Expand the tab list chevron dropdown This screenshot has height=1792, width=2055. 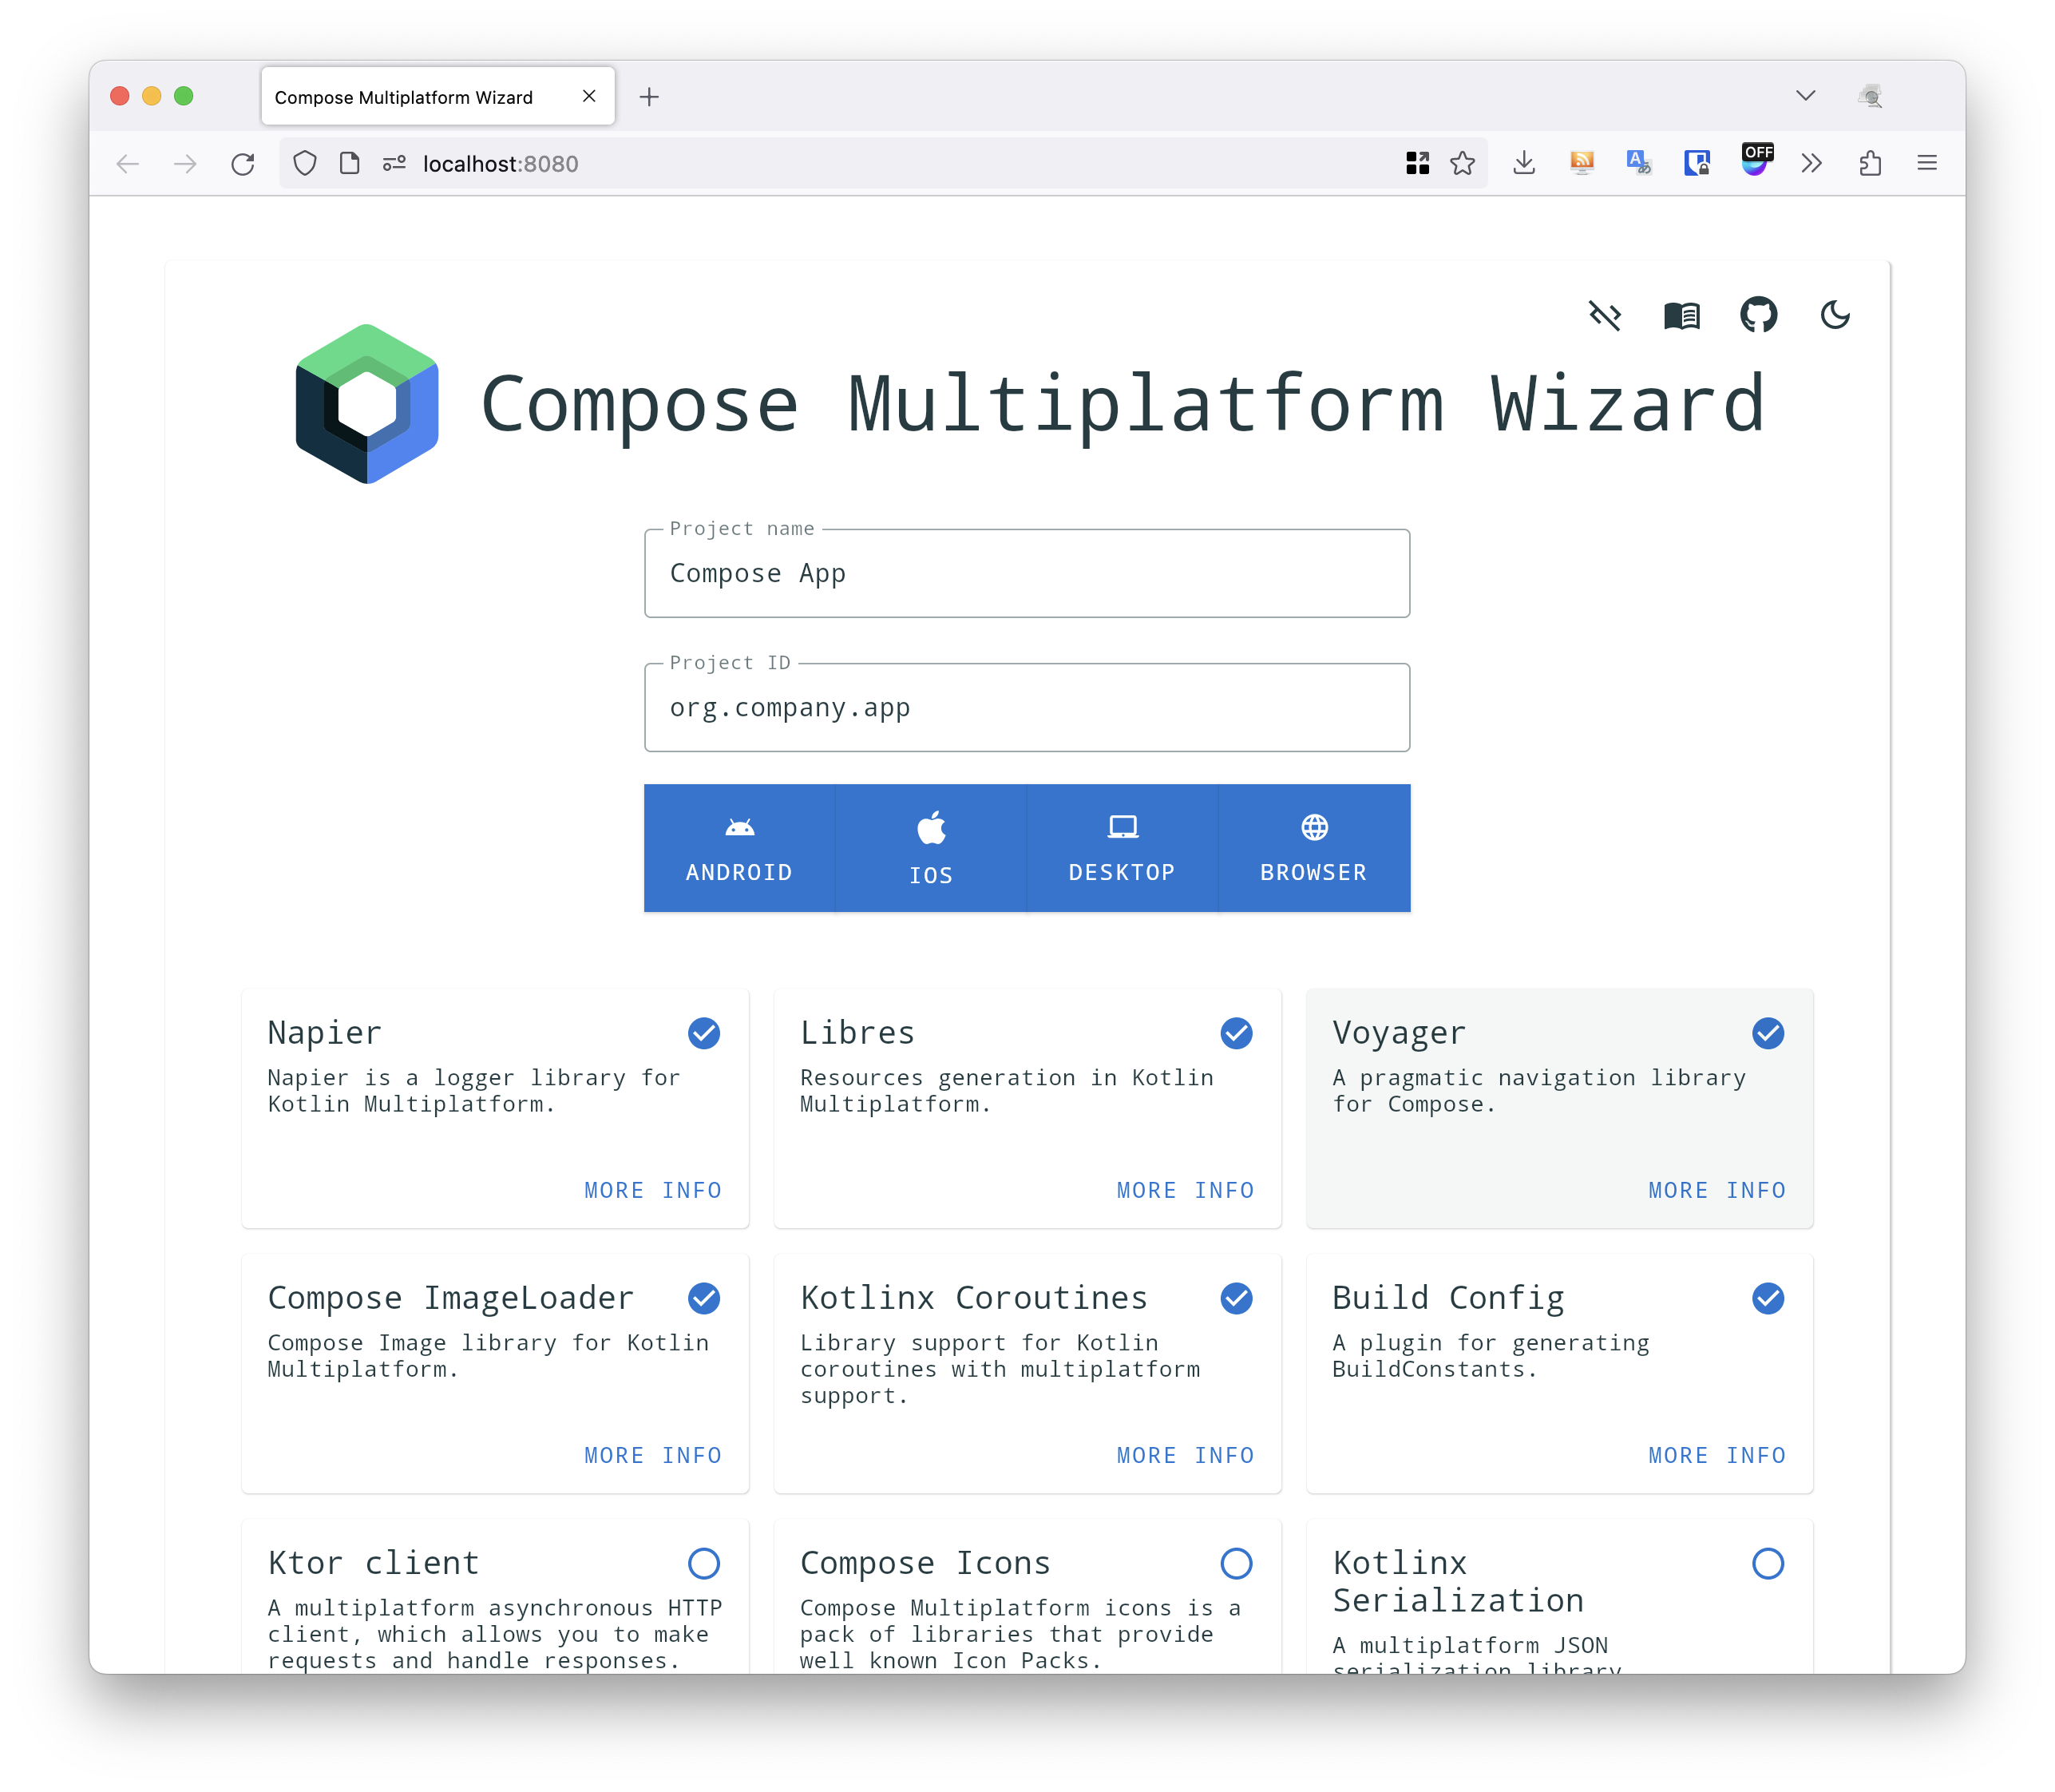pyautogui.click(x=1805, y=96)
